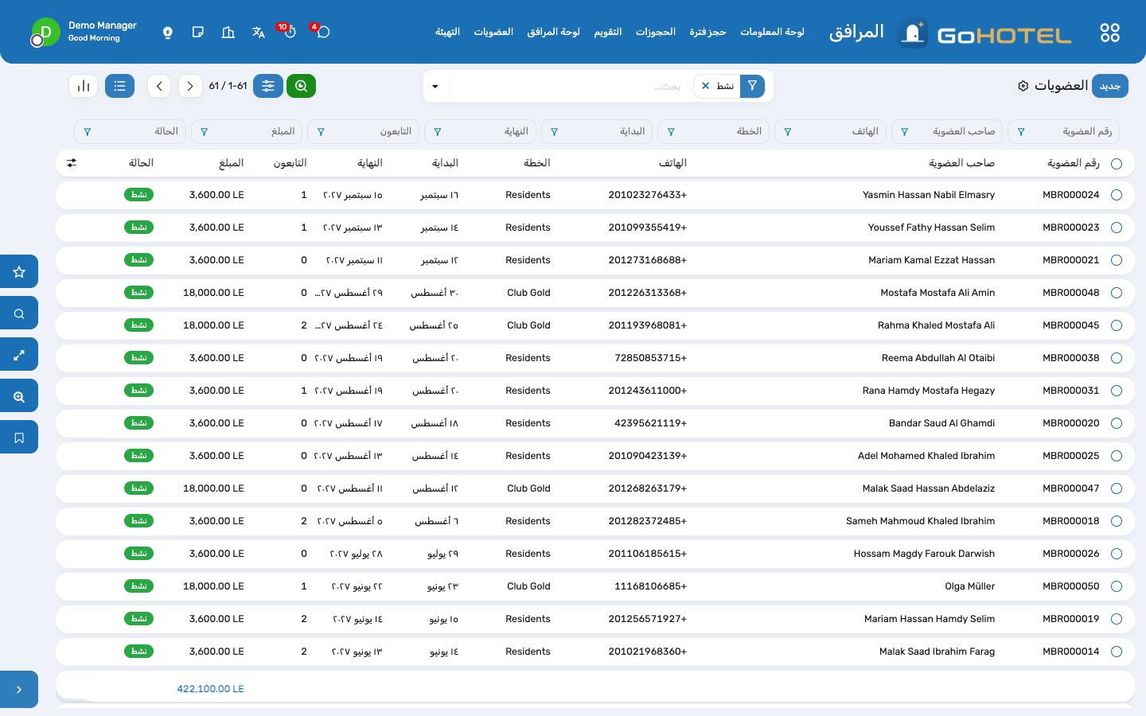Open الحجوزات menu
1146x716 pixels.
point(656,32)
